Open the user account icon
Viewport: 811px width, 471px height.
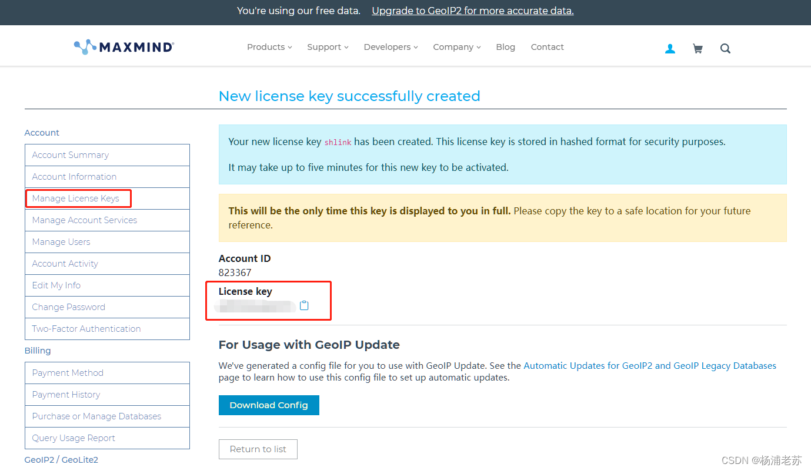[x=670, y=49]
